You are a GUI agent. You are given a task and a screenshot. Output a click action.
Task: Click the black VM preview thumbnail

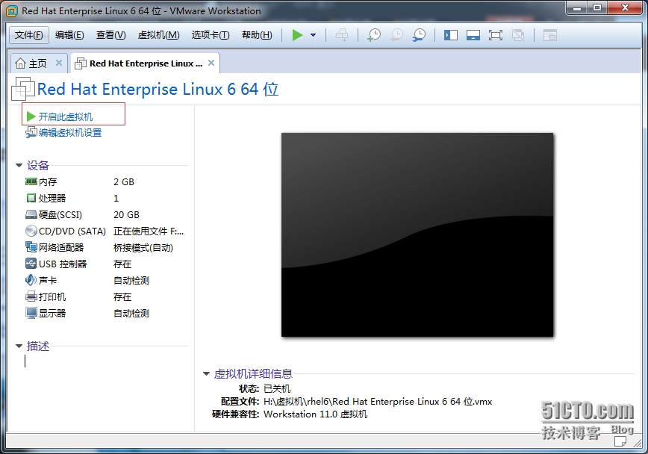(x=417, y=235)
